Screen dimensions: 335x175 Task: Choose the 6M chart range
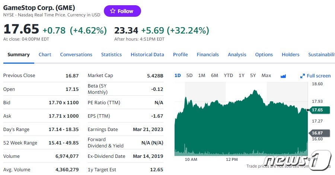pos(214,76)
